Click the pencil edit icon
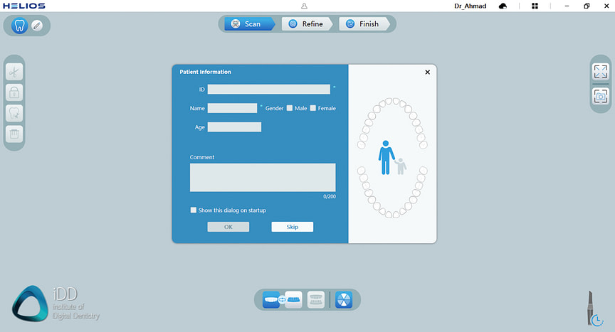The image size is (615, 332). (37, 26)
